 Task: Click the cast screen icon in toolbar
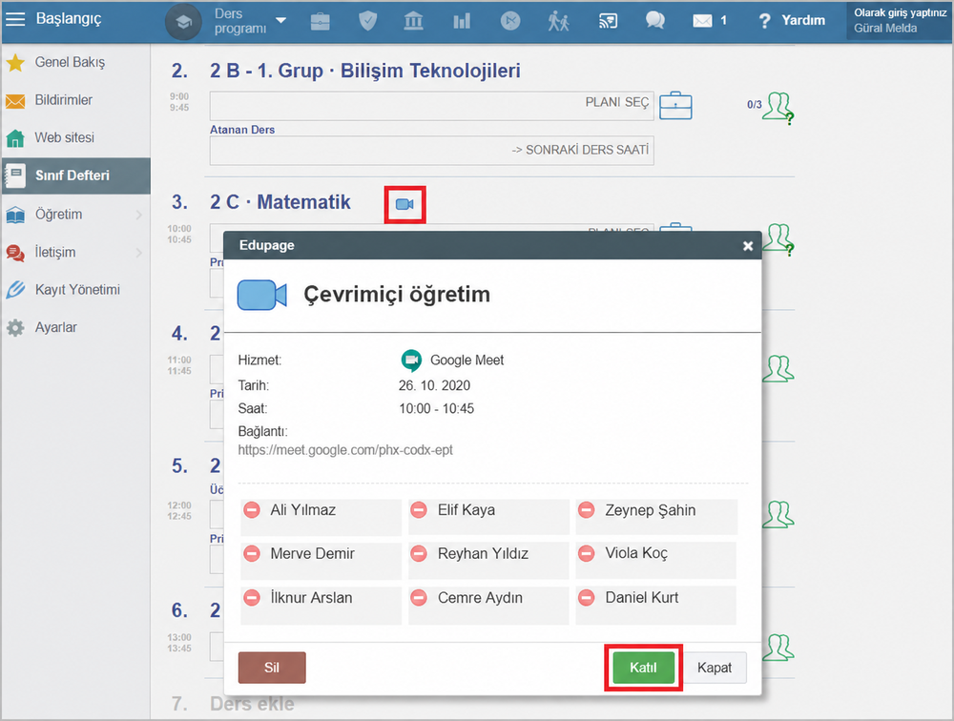[x=608, y=21]
